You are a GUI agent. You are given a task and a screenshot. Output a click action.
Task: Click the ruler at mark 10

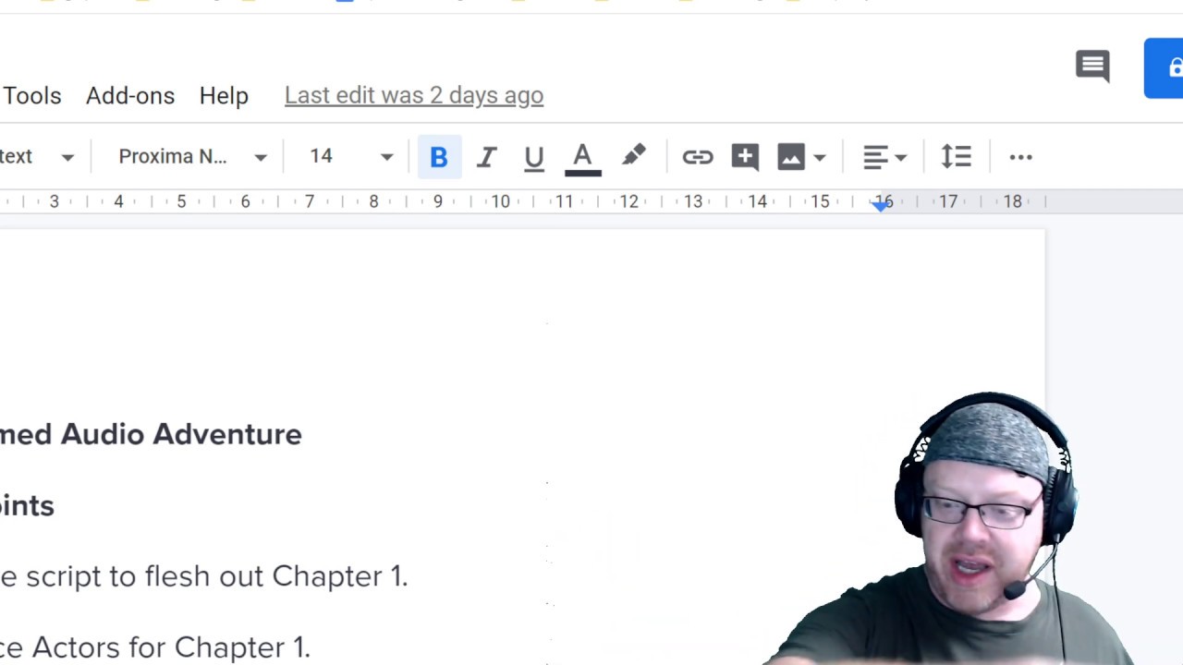[x=500, y=202]
